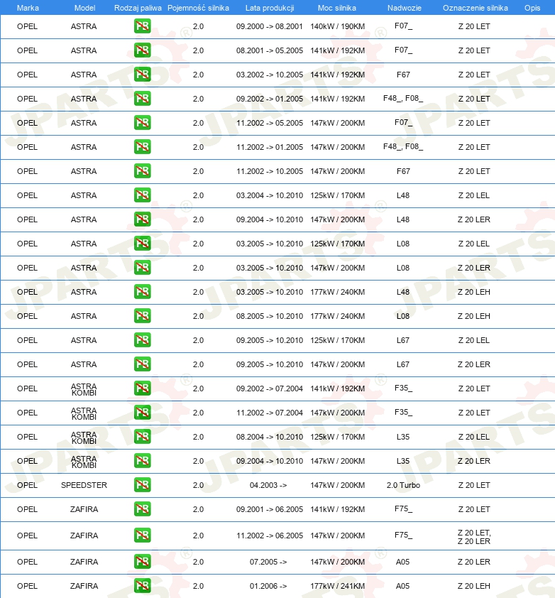555x598 pixels.
Task: Click fuel icon in Astra L08 Z 20 LER row
Action: pos(142,268)
